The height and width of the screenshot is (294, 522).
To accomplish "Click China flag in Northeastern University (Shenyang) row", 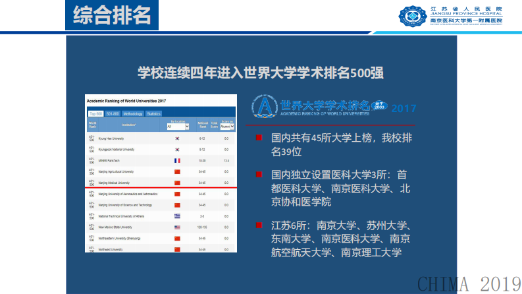I will click(x=177, y=239).
